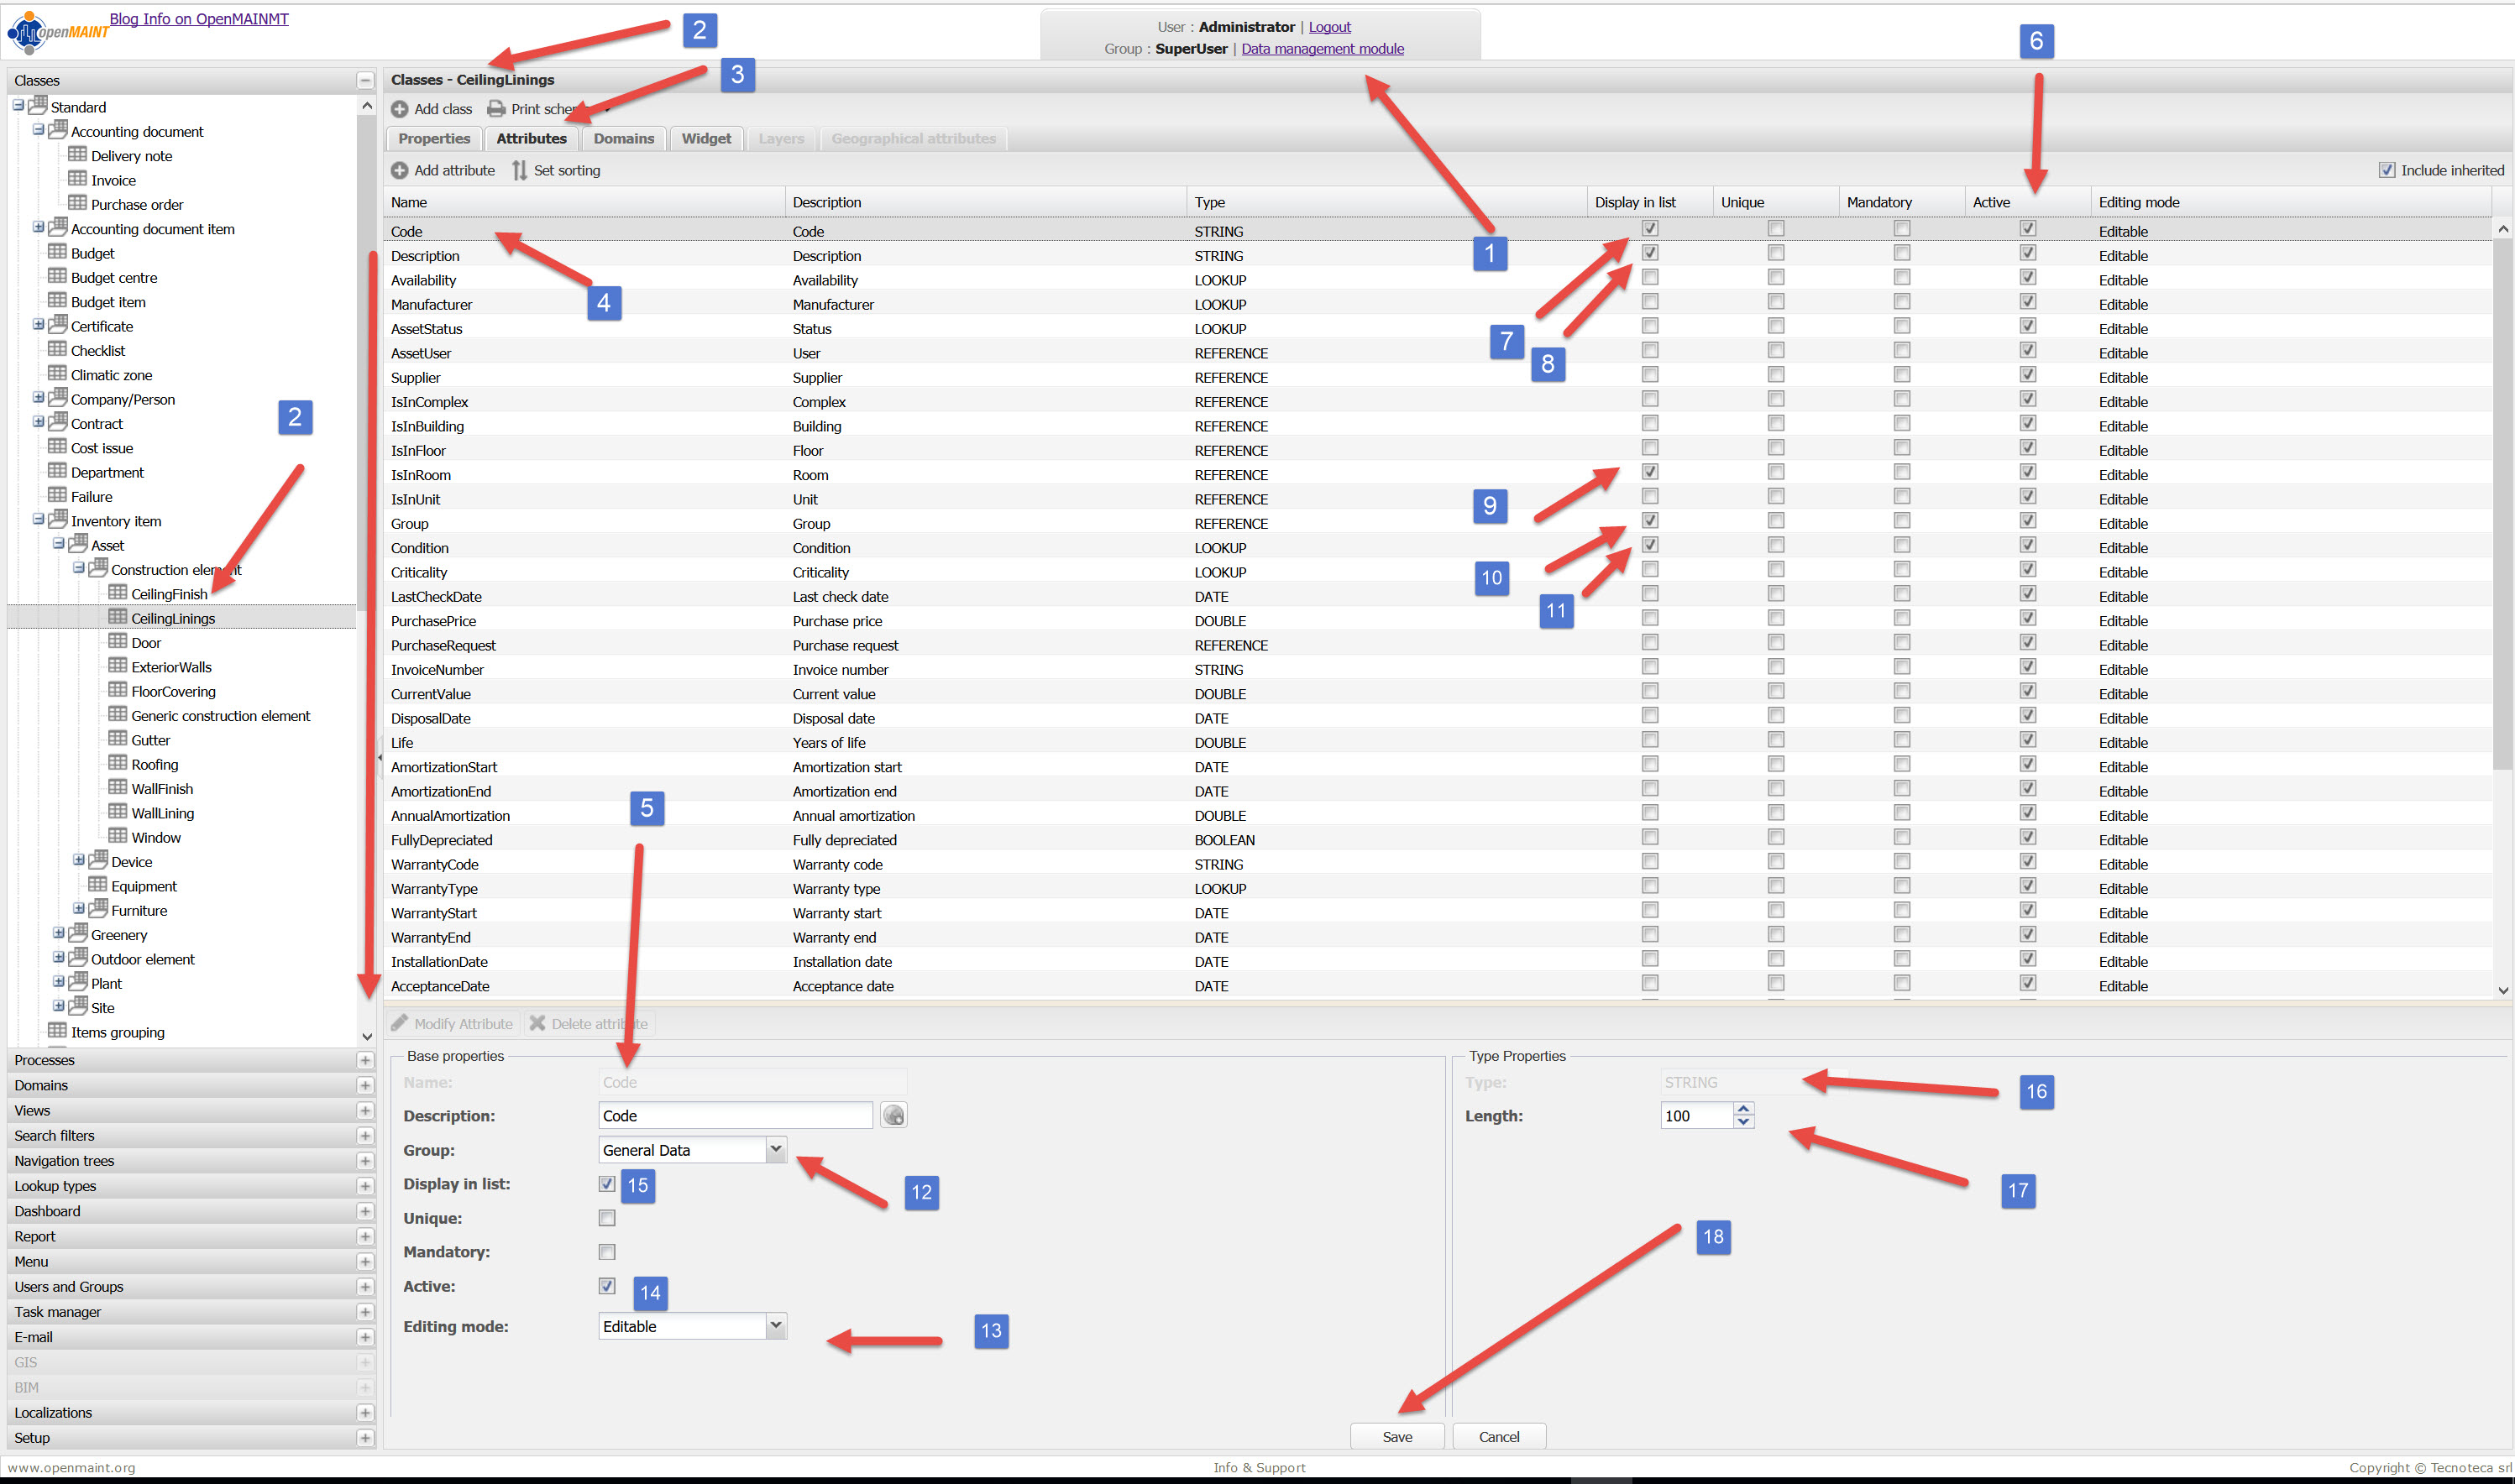The image size is (2515, 1484).
Task: Switch to the Domains tab
Action: pyautogui.click(x=623, y=139)
